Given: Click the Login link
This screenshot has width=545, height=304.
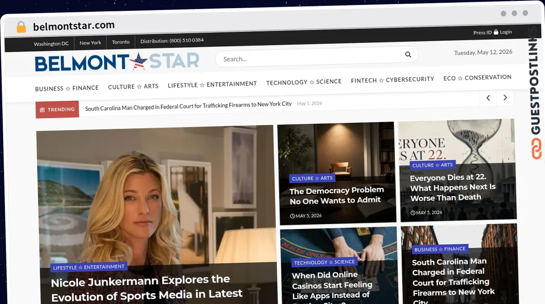Looking at the screenshot, I should click(506, 32).
